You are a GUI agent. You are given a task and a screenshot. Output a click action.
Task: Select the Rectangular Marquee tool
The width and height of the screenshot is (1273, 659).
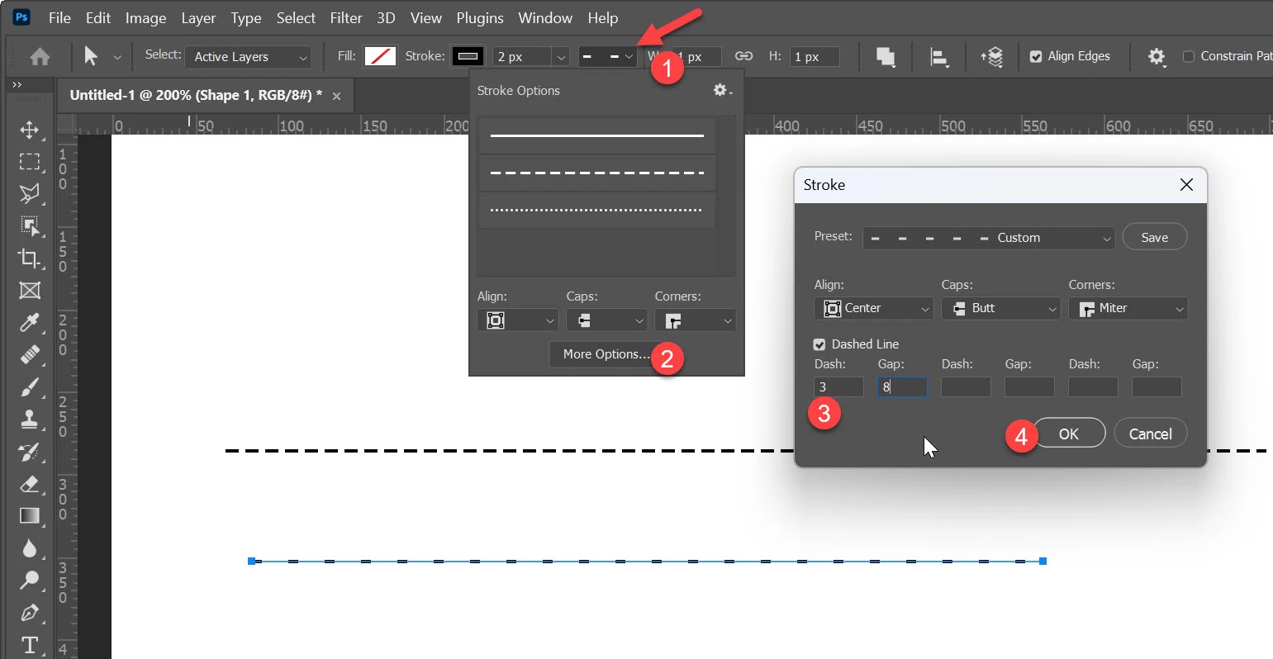(30, 162)
